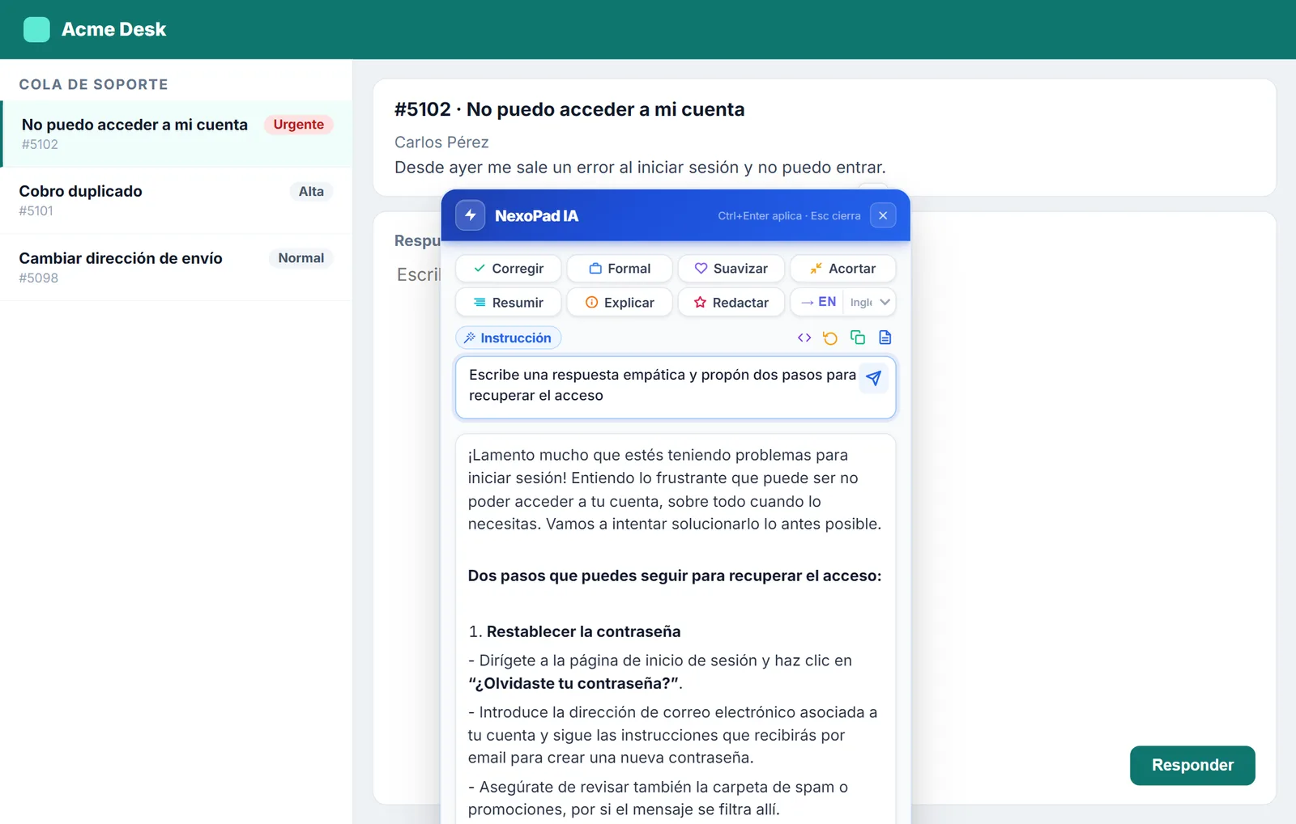The width and height of the screenshot is (1296, 824).
Task: Click the Redactar button
Action: (731, 303)
